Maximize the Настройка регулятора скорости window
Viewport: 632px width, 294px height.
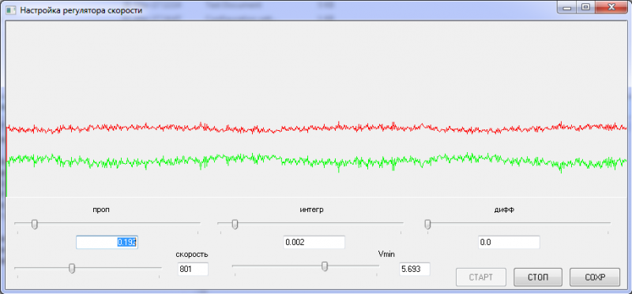click(585, 7)
